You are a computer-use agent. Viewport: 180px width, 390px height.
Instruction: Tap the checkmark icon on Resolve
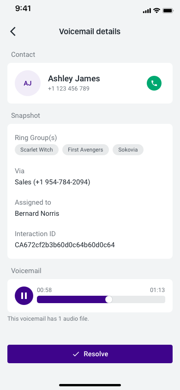pyautogui.click(x=76, y=354)
